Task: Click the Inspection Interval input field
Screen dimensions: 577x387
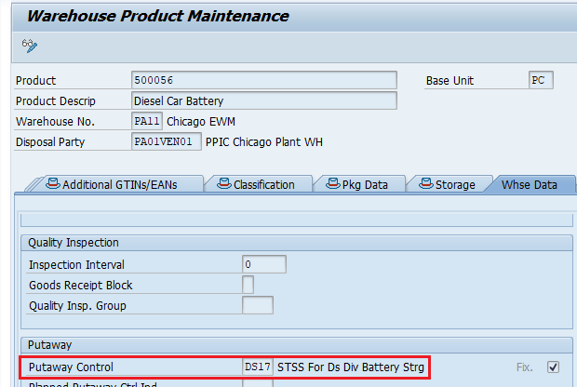Action: [263, 265]
